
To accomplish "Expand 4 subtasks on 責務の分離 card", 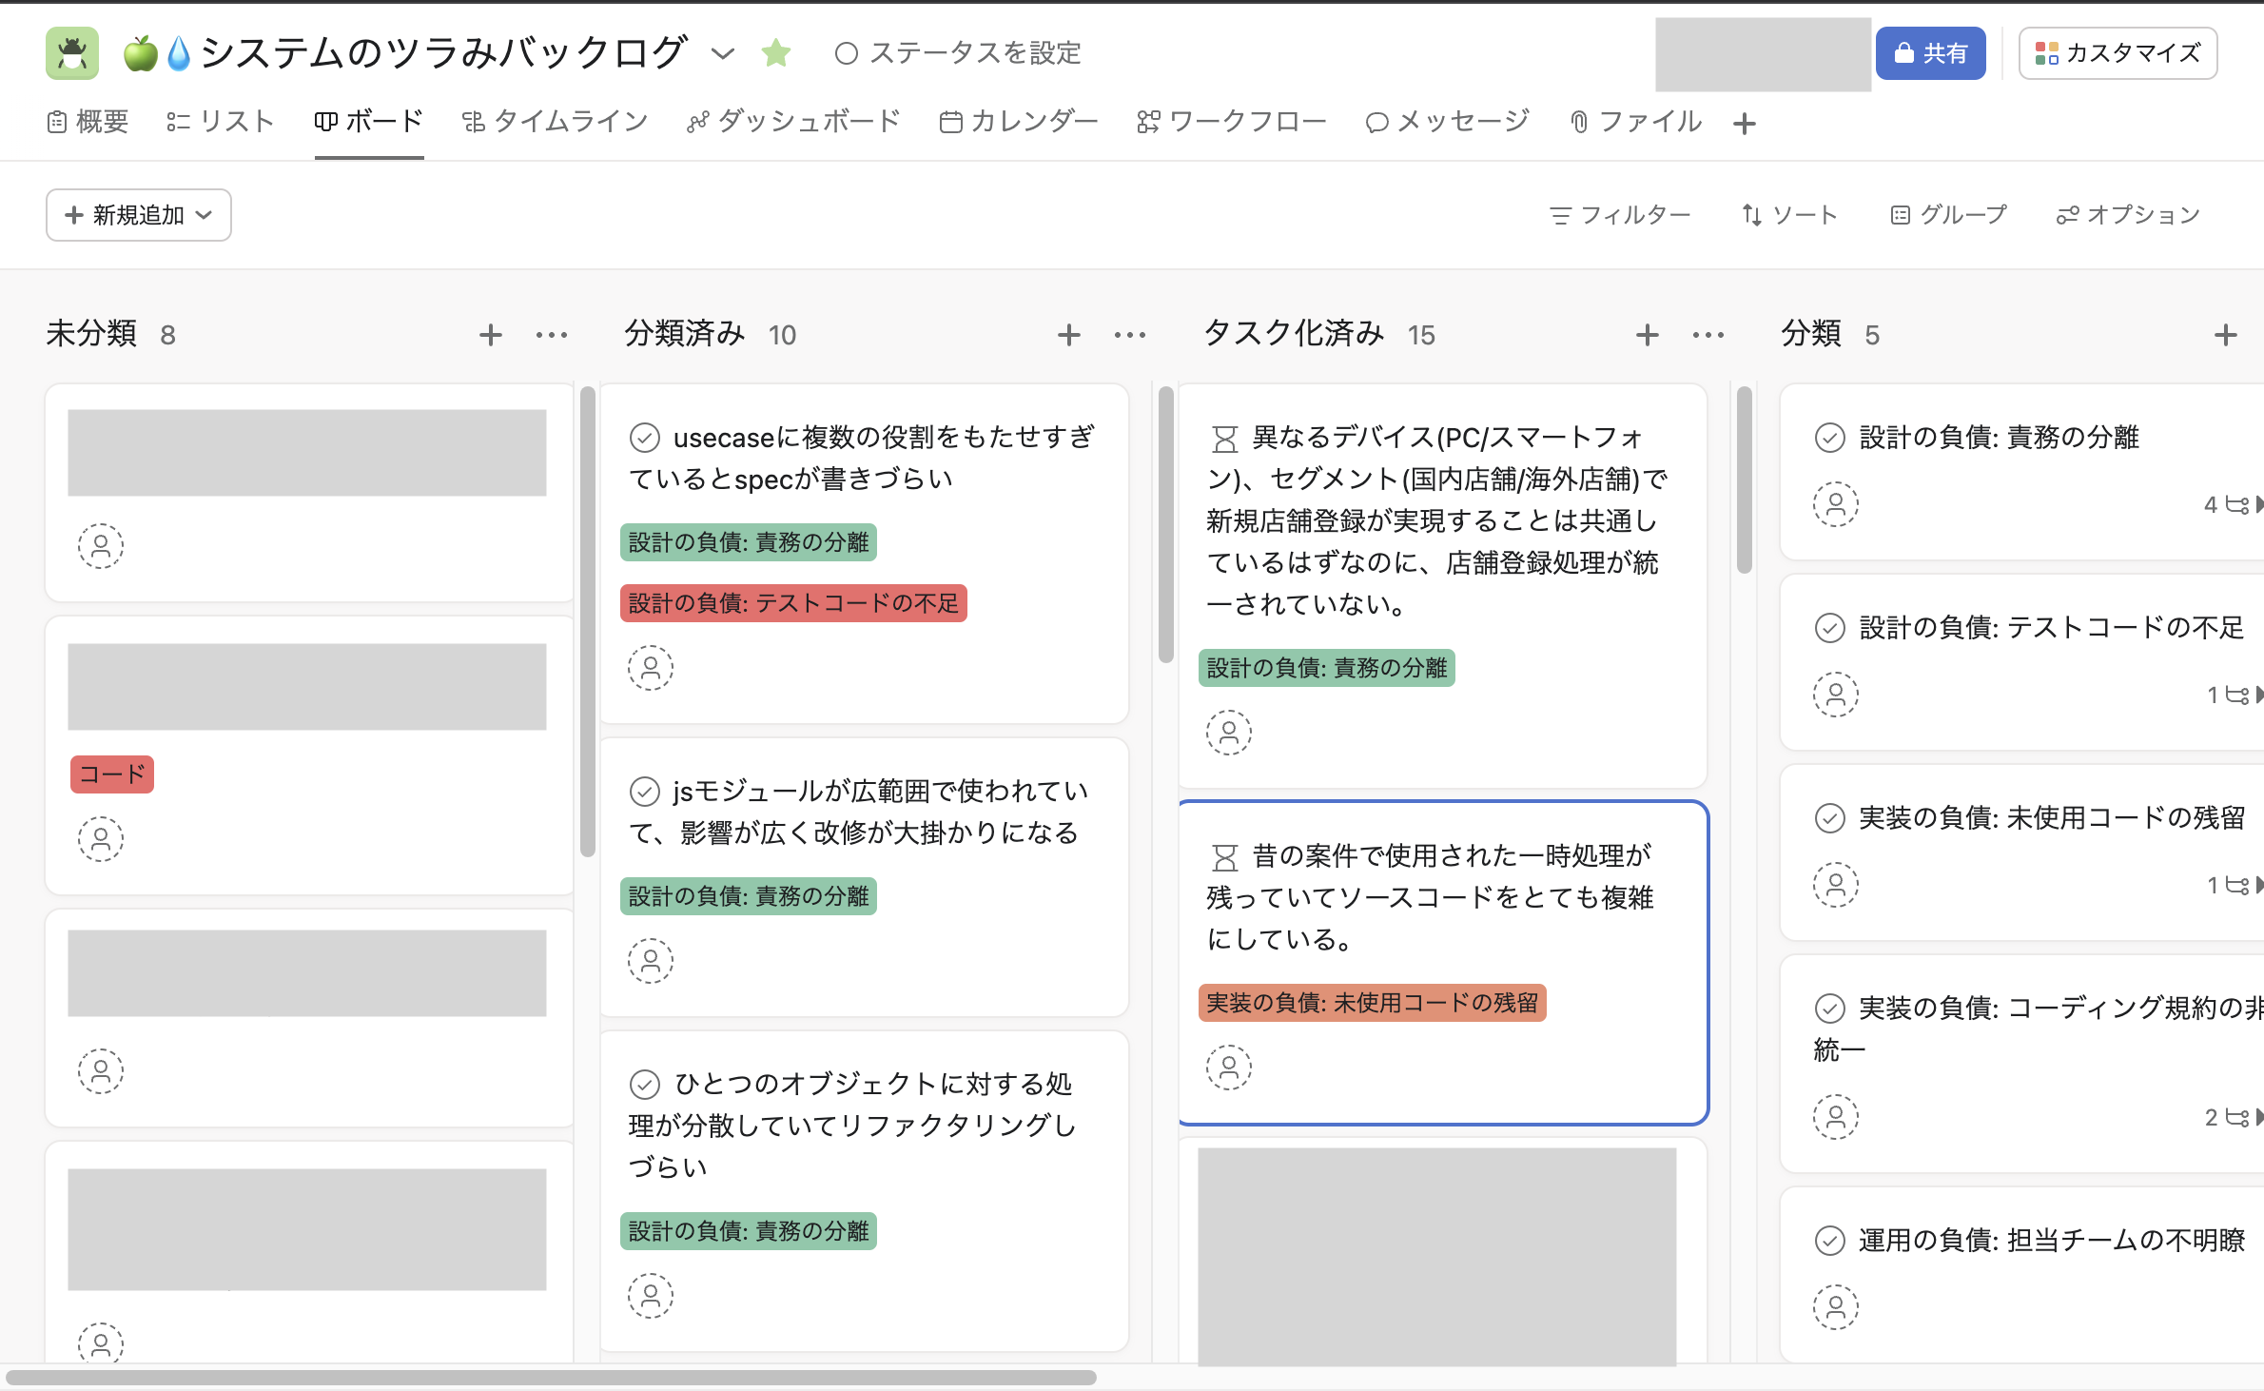I will point(2232,505).
